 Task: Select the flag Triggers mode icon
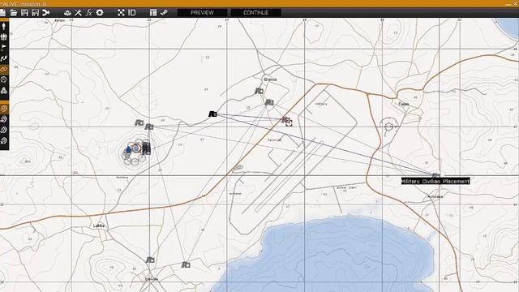[x=4, y=47]
